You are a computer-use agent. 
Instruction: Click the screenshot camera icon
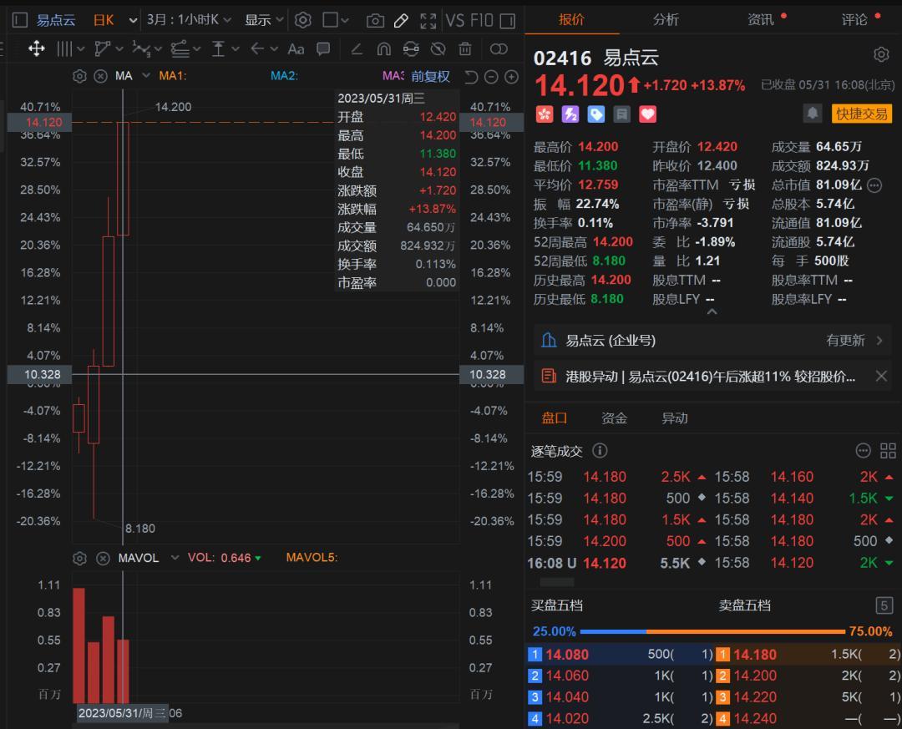(x=376, y=20)
